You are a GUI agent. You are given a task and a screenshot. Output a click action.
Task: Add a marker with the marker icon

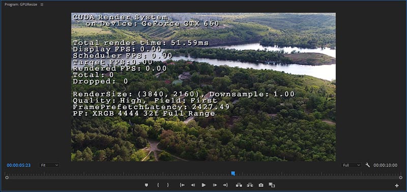[147, 185]
